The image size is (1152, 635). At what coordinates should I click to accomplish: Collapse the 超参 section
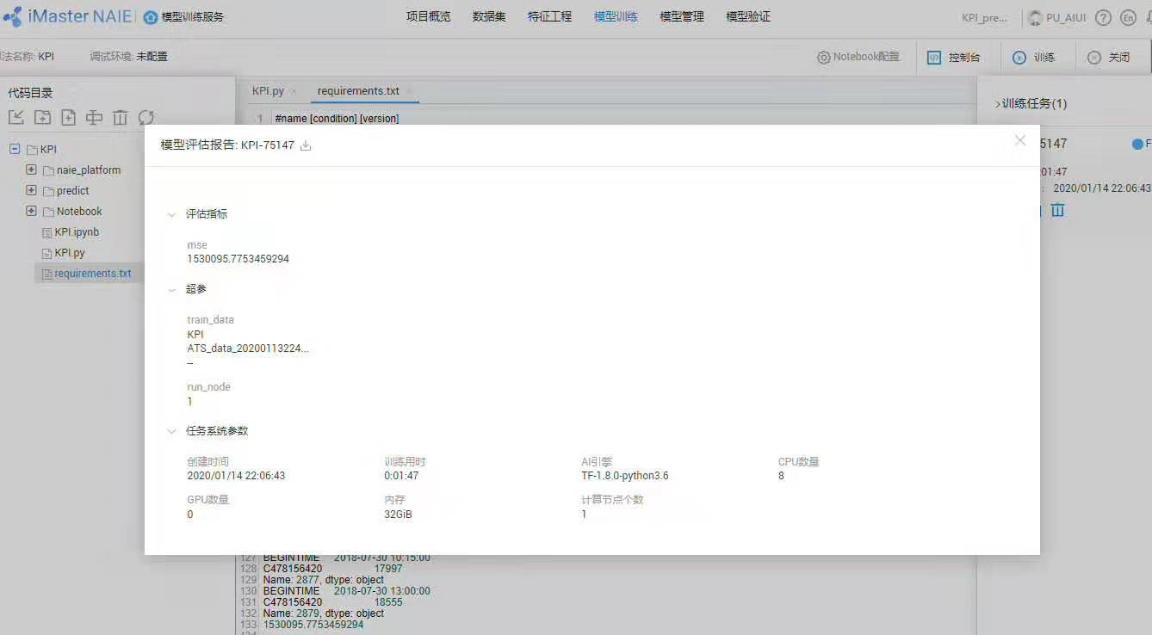171,289
